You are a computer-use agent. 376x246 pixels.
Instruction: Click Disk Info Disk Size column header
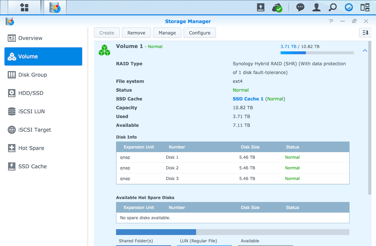[250, 147]
